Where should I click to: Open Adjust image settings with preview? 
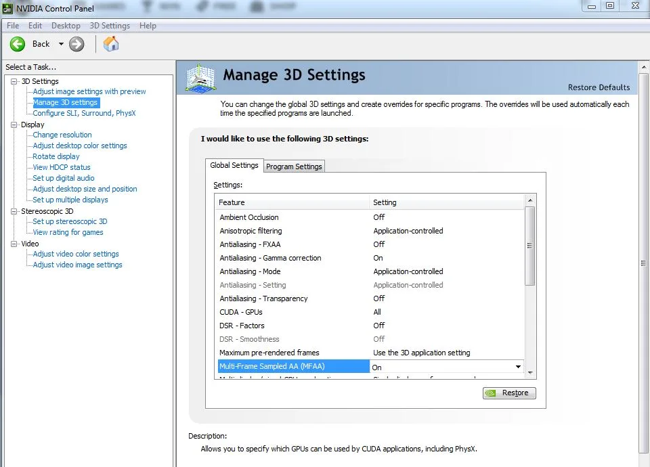(89, 91)
